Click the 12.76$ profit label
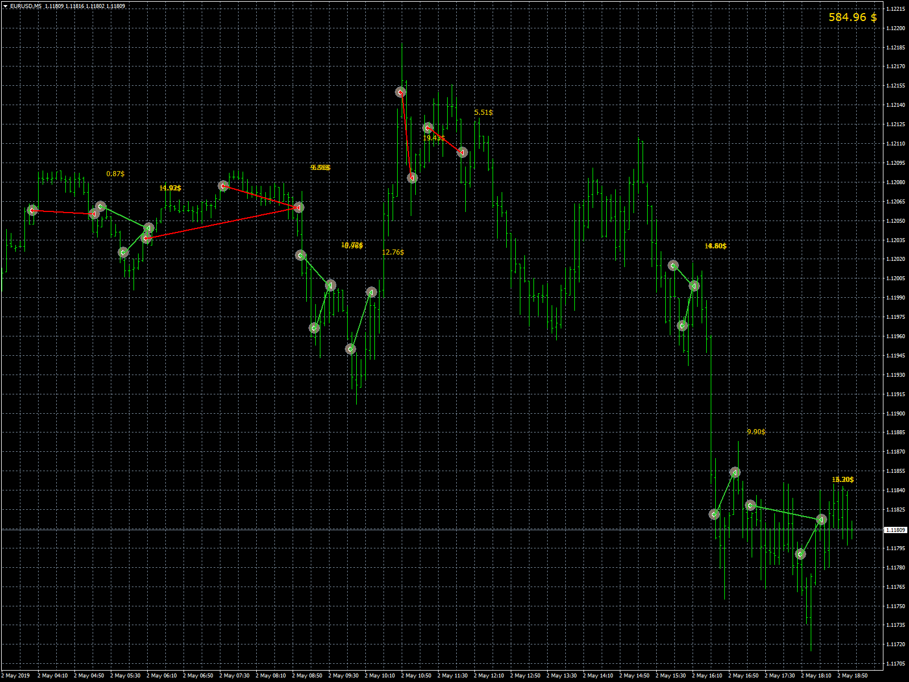909x682 pixels. (x=393, y=252)
